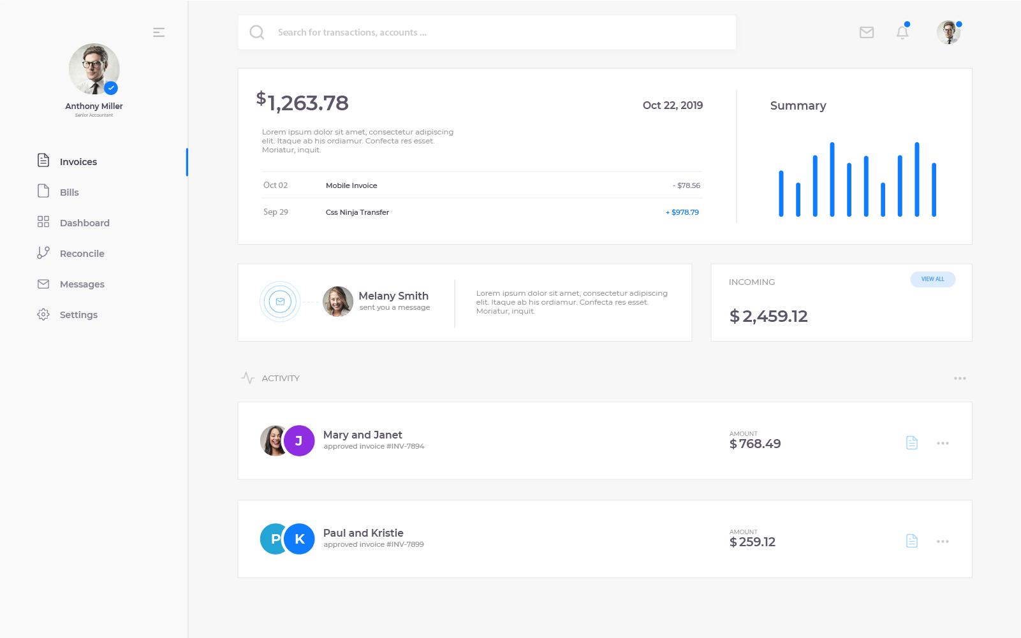Viewport: 1021px width, 638px height.
Task: Open the Settings gear icon
Action: coord(43,314)
